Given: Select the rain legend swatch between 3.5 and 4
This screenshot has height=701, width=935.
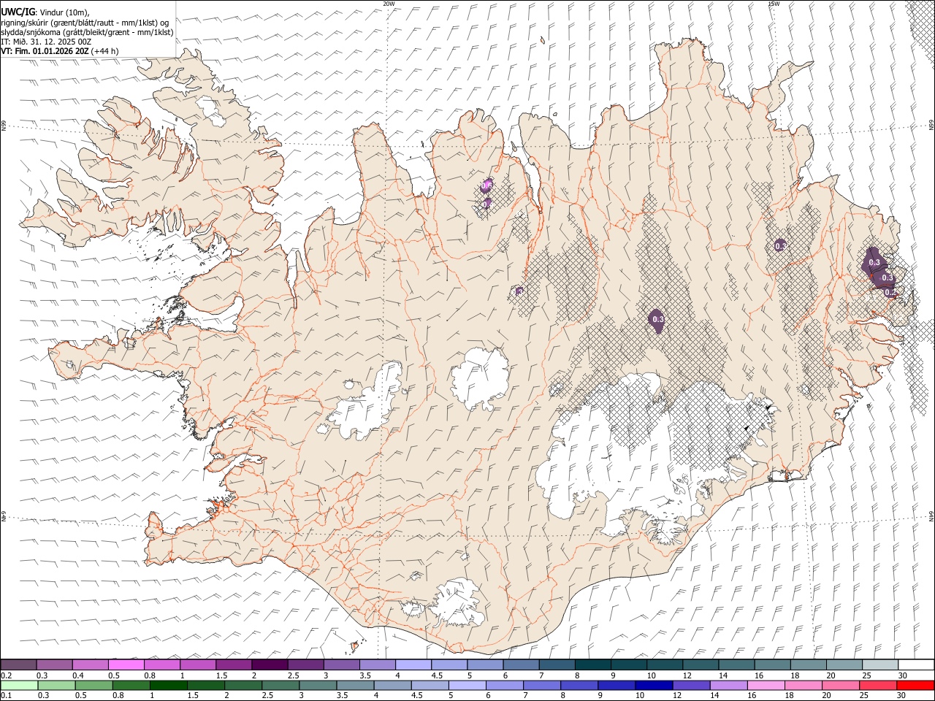Looking at the screenshot, I should point(355,685).
